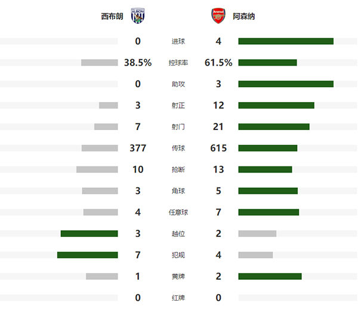This screenshot has width=358, height=315.
Task: Select the 红牌 stat label
Action: coord(178,298)
